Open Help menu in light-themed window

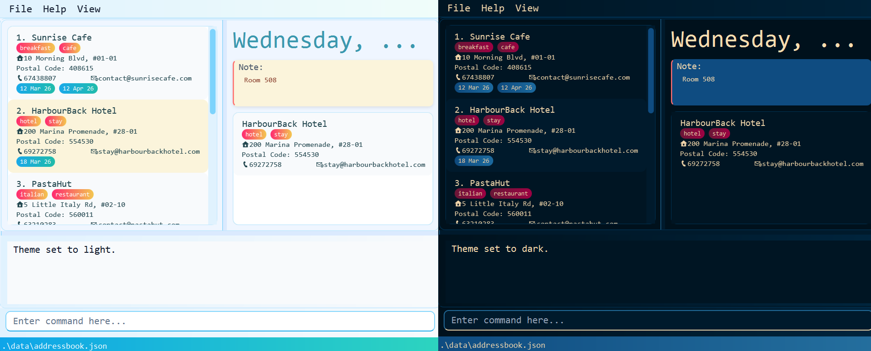[55, 9]
